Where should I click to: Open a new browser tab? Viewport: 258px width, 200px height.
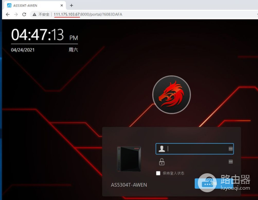pyautogui.click(x=71, y=5)
